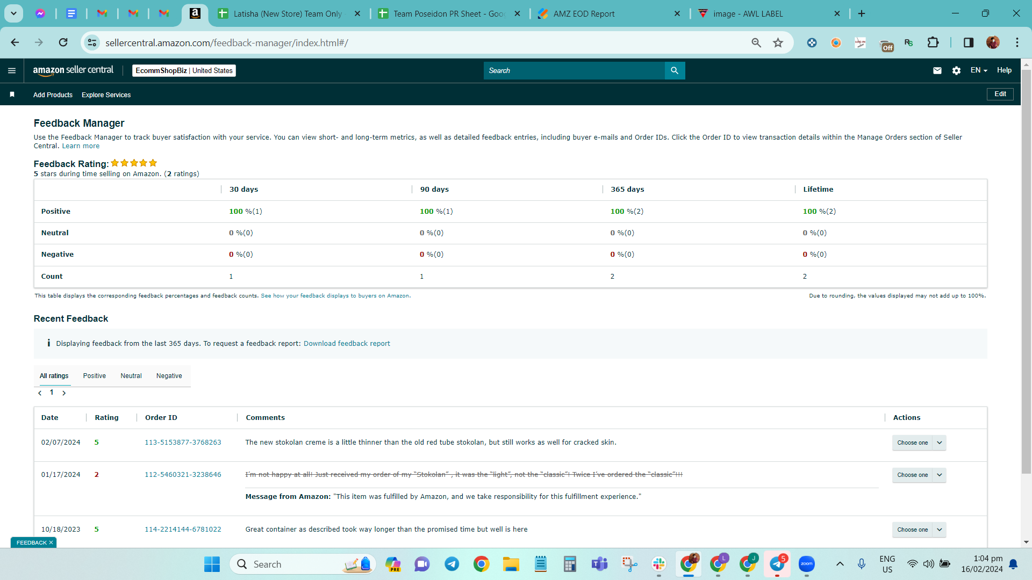
Task: Open Choose one dropdown for 02/07/2024 feedback
Action: 919,443
